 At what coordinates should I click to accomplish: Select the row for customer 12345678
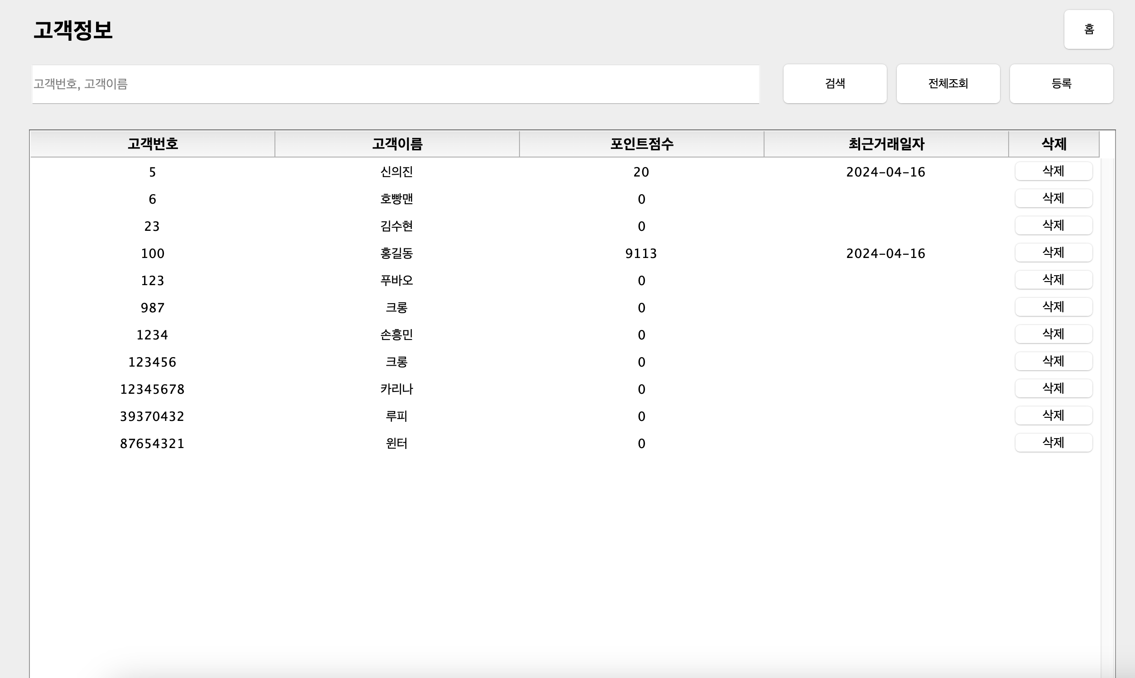pyautogui.click(x=152, y=389)
